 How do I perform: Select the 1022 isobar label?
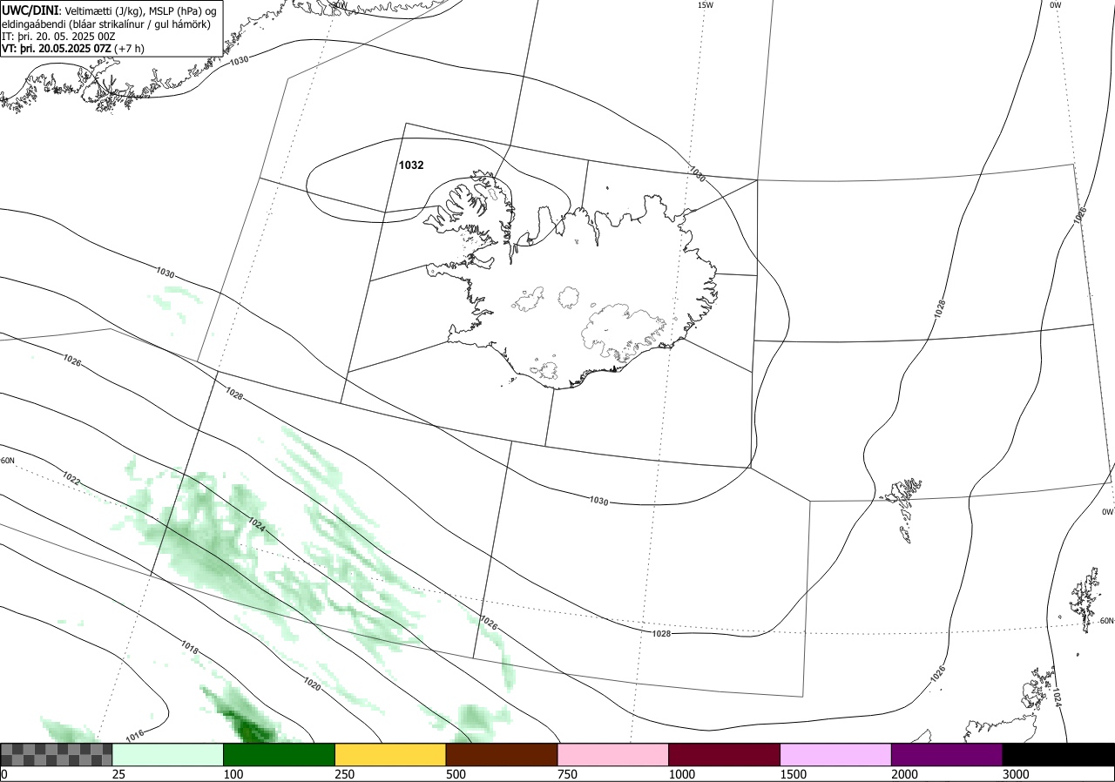pos(71,477)
